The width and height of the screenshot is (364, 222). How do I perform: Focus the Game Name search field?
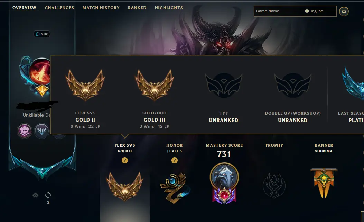tap(279, 11)
